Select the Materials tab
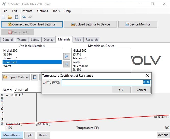 64,39
